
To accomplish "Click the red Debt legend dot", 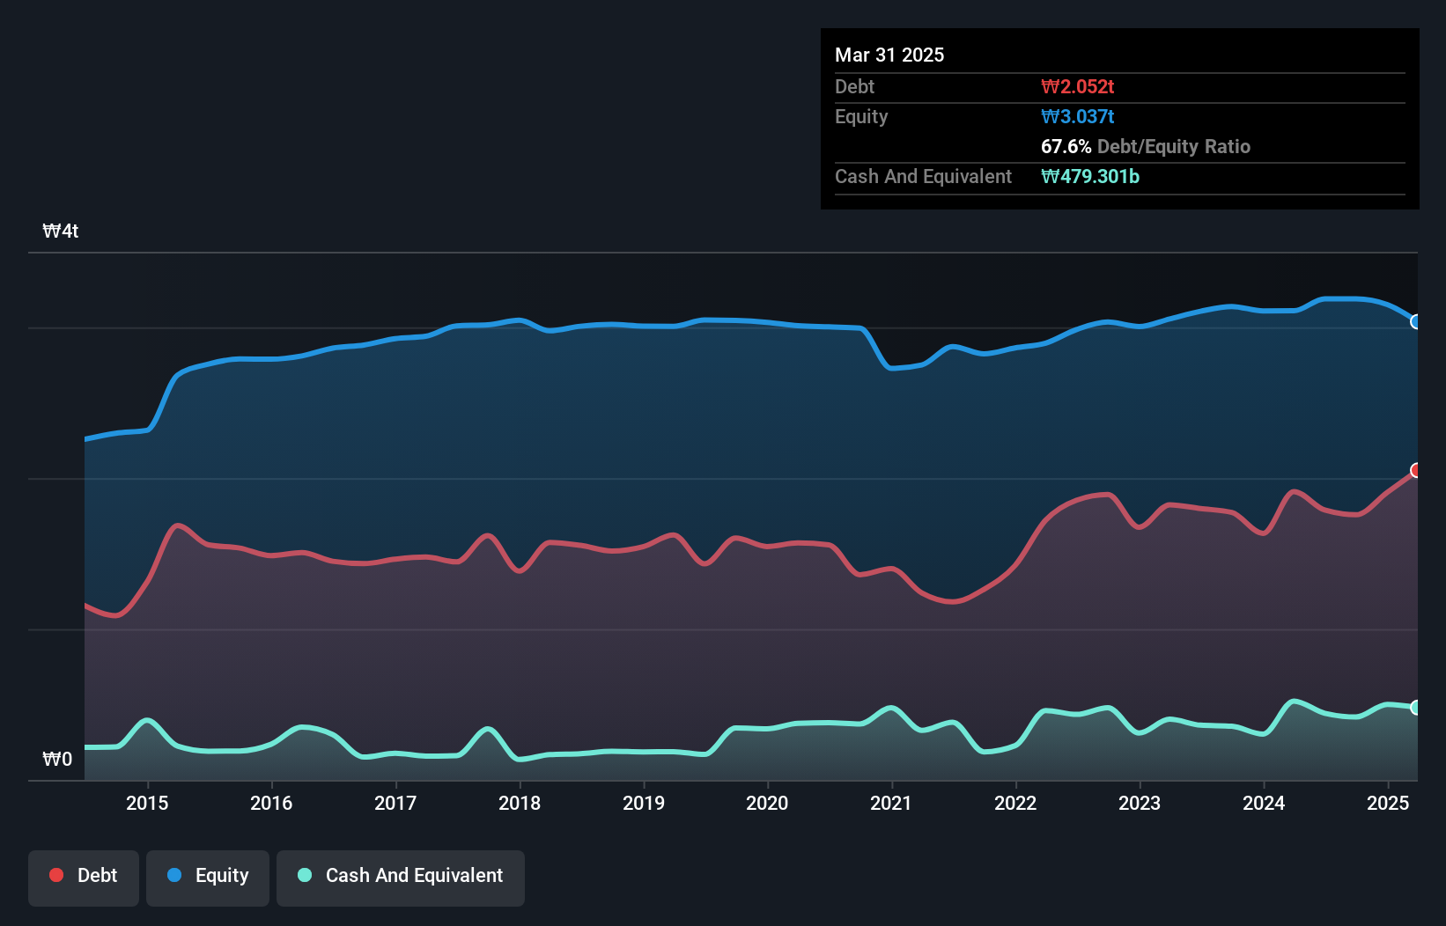I will coord(56,875).
